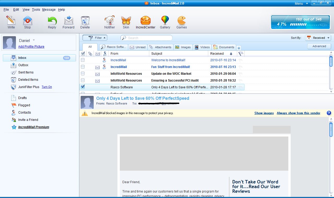Image resolution: width=334 pixels, height=198 pixels.
Task: Expand the Daniel account dropdown arrow
Action: click(34, 40)
